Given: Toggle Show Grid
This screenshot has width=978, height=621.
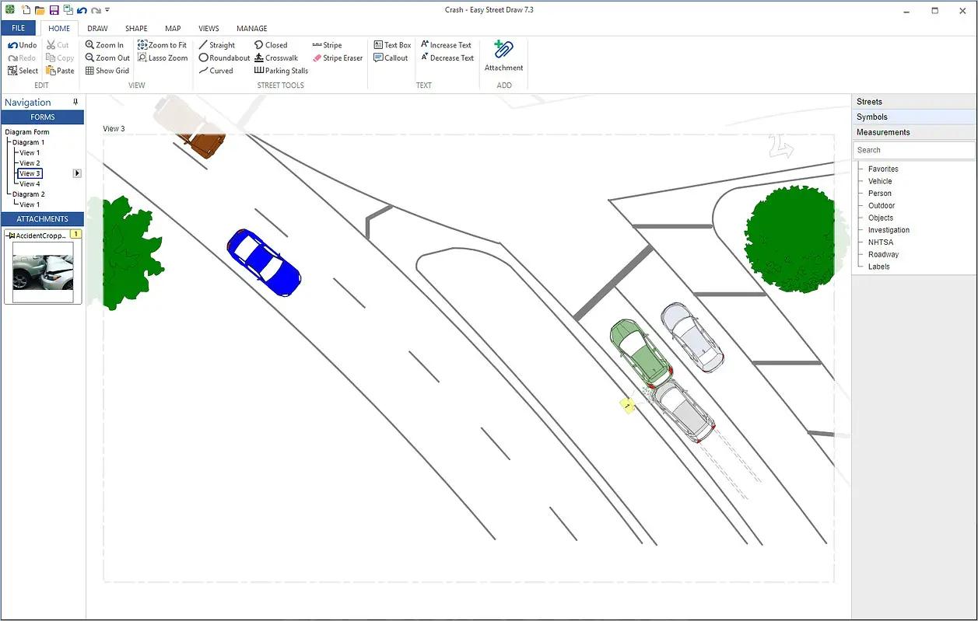Looking at the screenshot, I should point(107,71).
